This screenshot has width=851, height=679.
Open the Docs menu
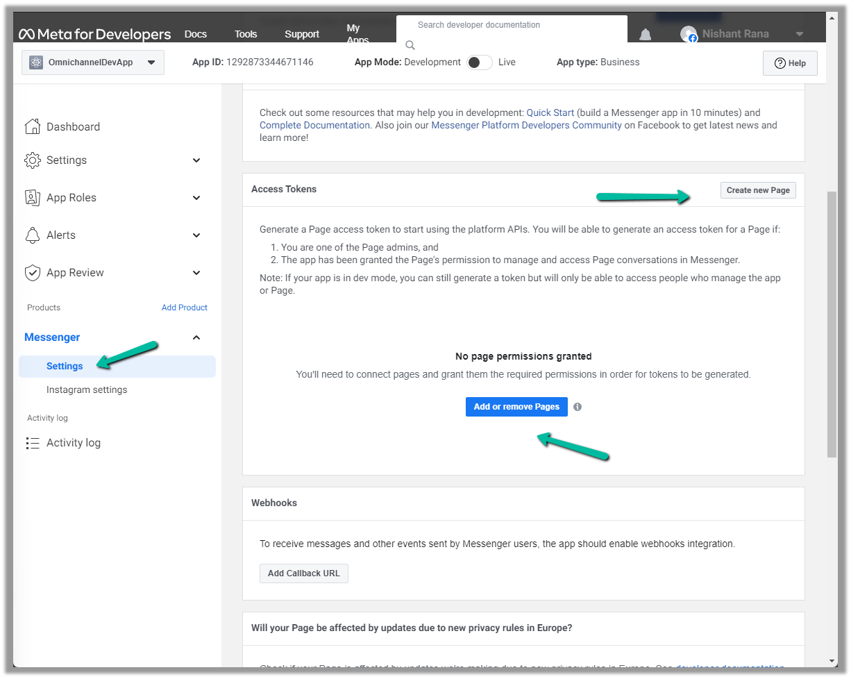(x=196, y=34)
